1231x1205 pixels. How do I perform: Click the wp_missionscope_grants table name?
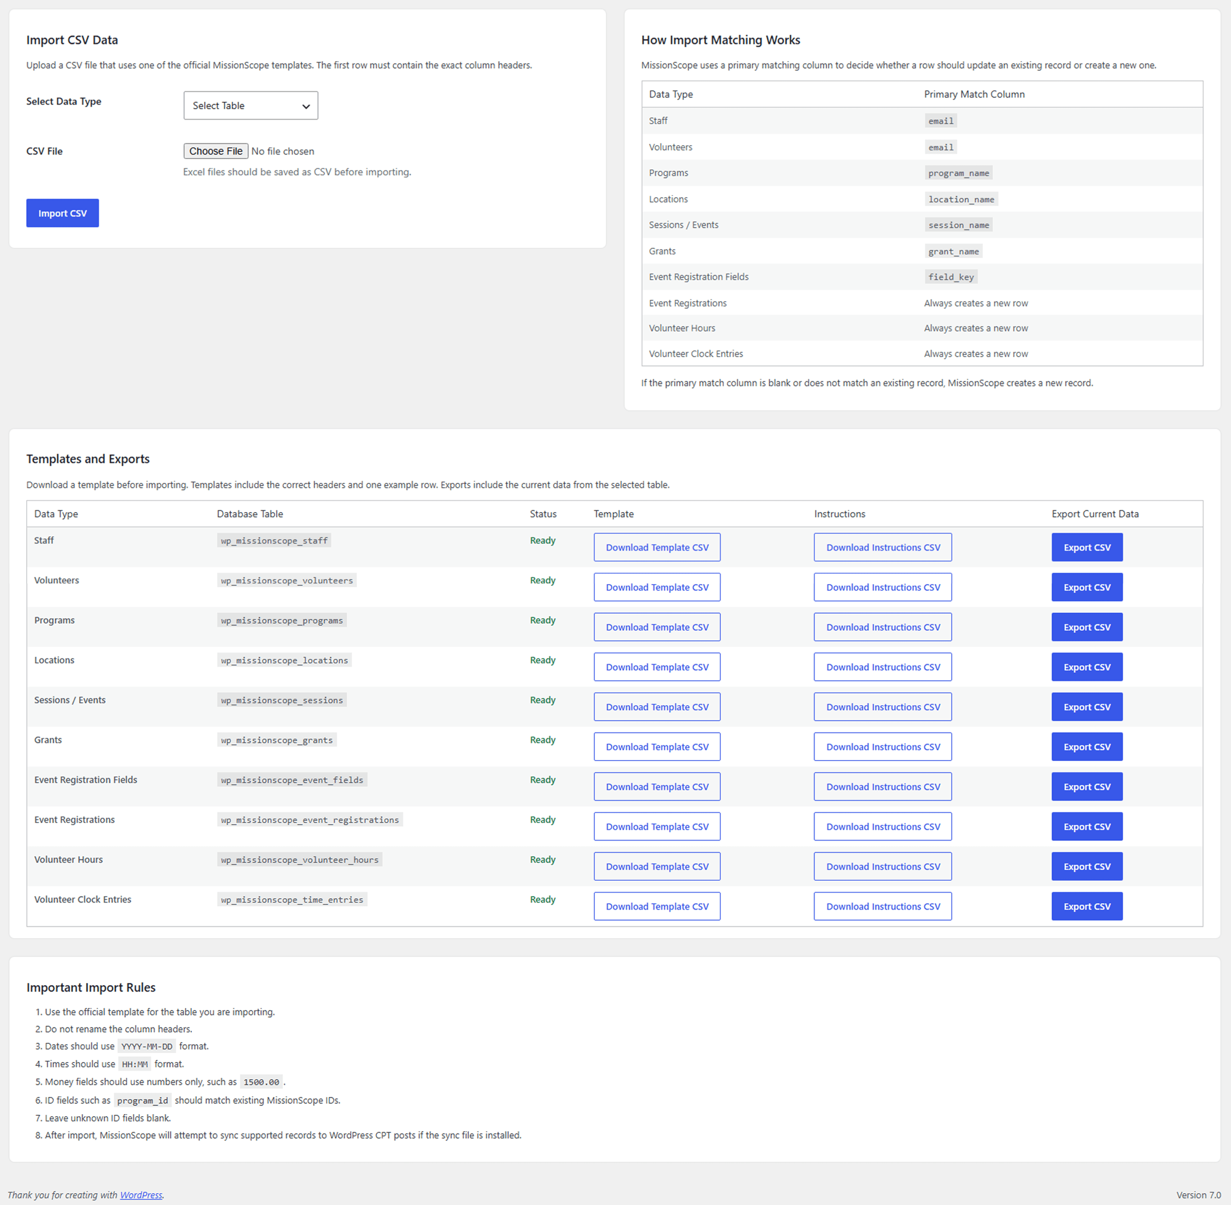276,740
